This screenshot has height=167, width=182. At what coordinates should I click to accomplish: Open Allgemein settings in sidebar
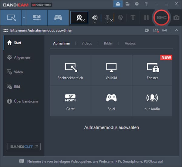pyautogui.click(x=24, y=57)
